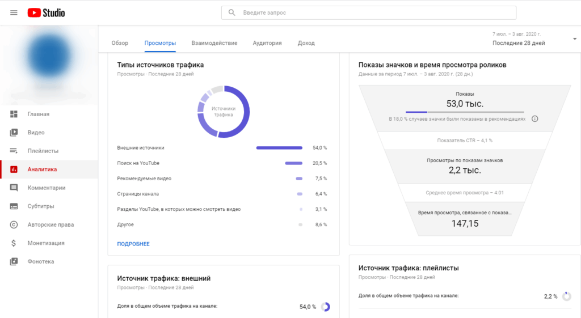The image size is (581, 318).
Task: Click the Источники трафика donut chart
Action: click(224, 112)
